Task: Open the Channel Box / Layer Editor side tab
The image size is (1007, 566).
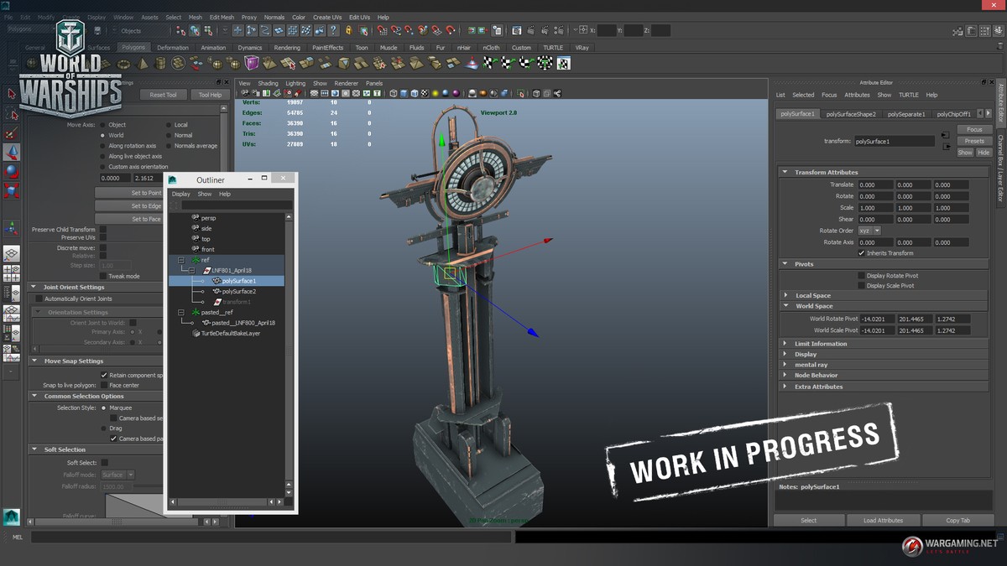Action: pos(1000,168)
